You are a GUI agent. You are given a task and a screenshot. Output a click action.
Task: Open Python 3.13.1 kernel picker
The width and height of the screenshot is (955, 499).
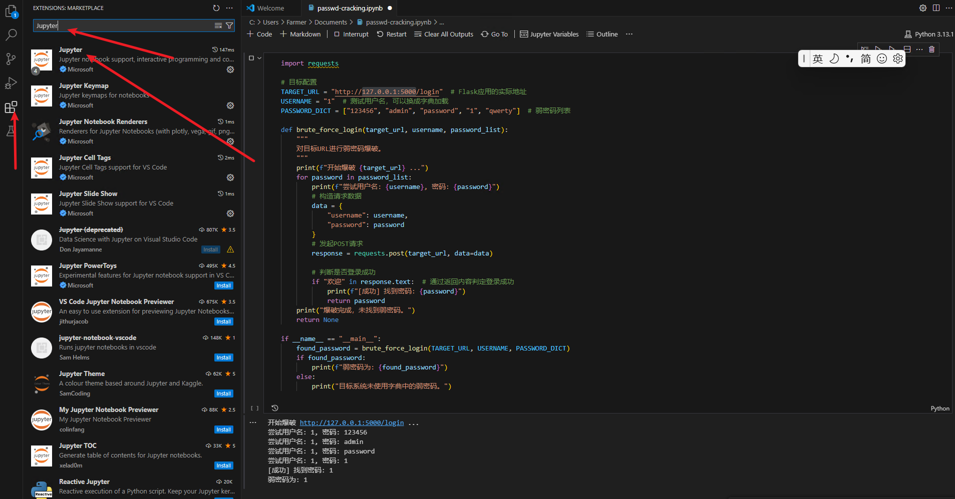pyautogui.click(x=929, y=34)
